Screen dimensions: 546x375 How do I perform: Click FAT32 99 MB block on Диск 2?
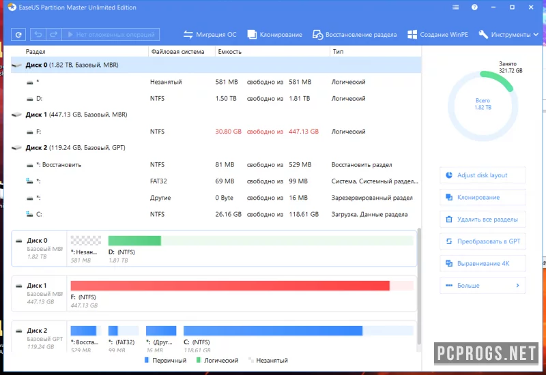point(124,331)
